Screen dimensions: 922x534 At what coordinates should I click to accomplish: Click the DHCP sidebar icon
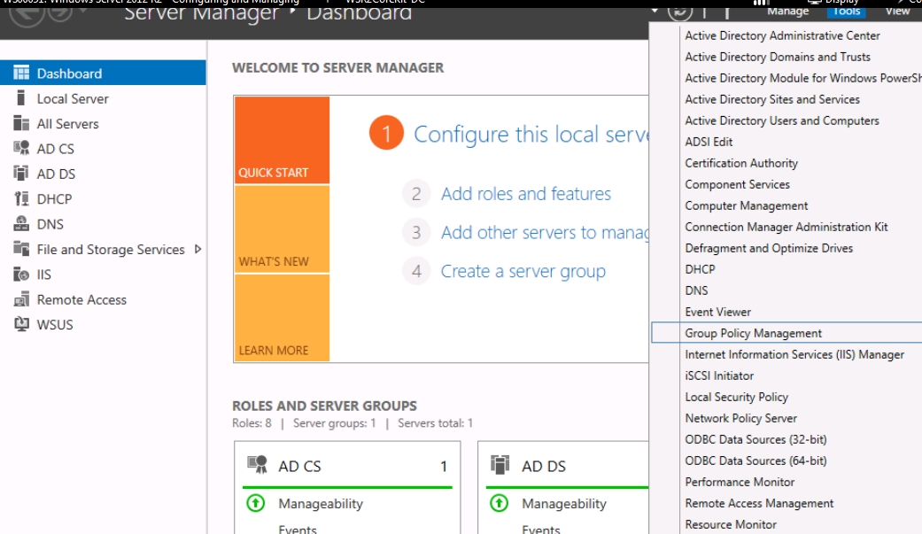pyautogui.click(x=21, y=198)
